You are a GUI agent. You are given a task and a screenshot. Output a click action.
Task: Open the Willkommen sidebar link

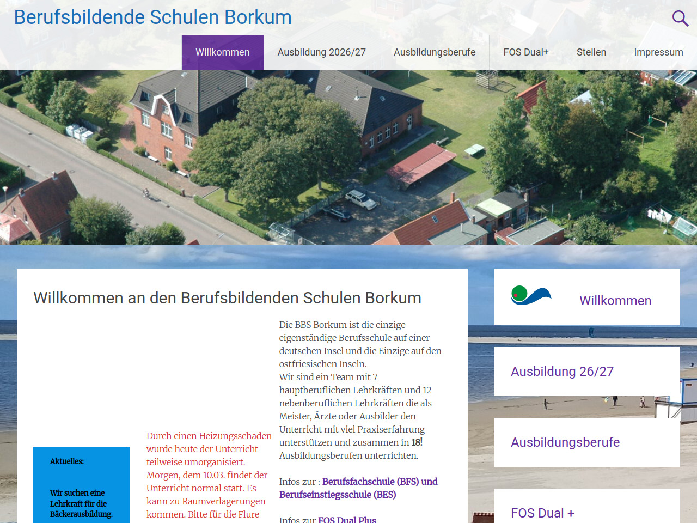615,301
